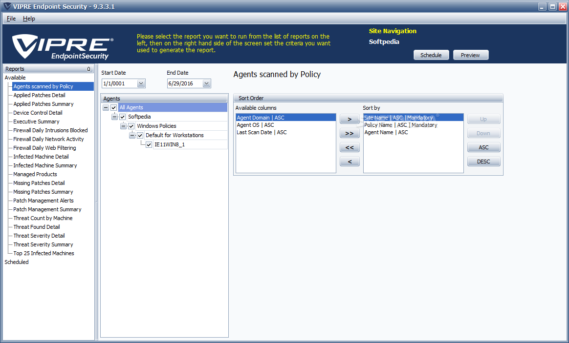Select Executive Summary report
This screenshot has height=343, width=569.
point(36,121)
